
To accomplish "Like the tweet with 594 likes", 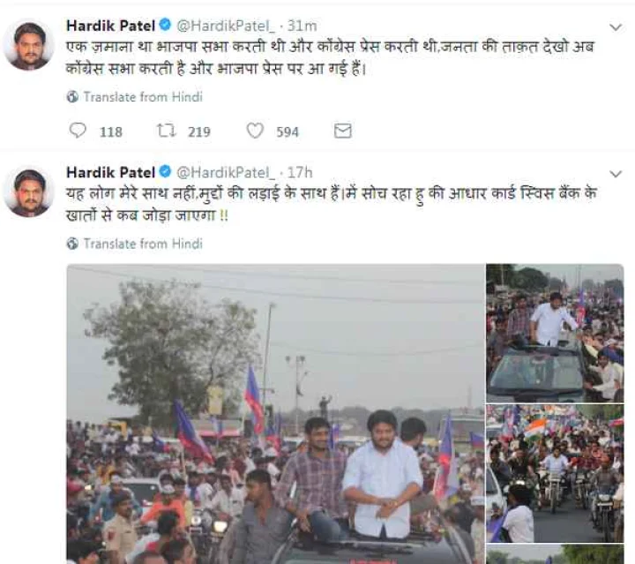I will (x=255, y=131).
